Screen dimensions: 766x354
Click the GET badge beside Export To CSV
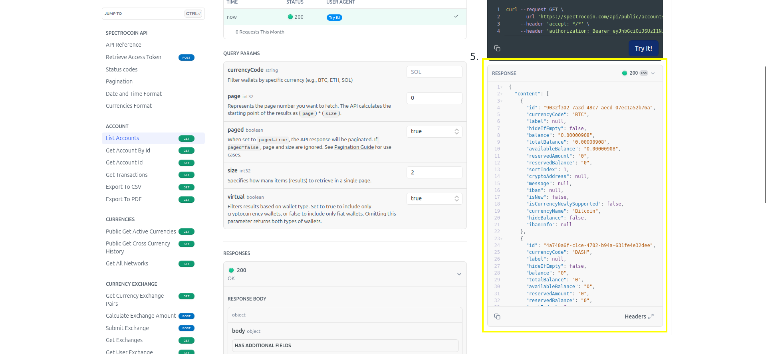point(187,187)
